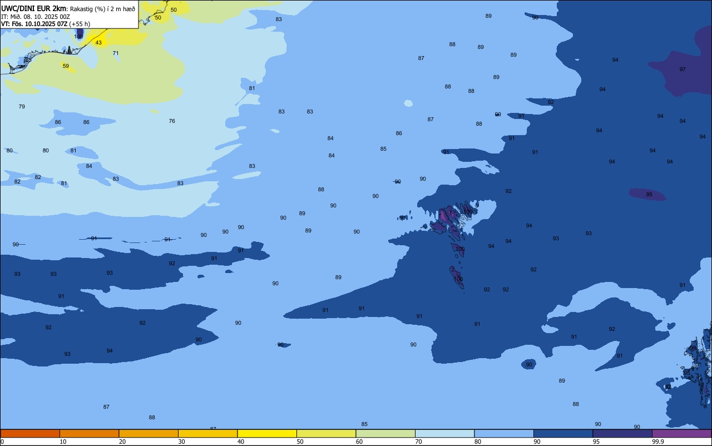Select the 59 value on the map
This screenshot has height=446, width=712.
pyautogui.click(x=66, y=66)
